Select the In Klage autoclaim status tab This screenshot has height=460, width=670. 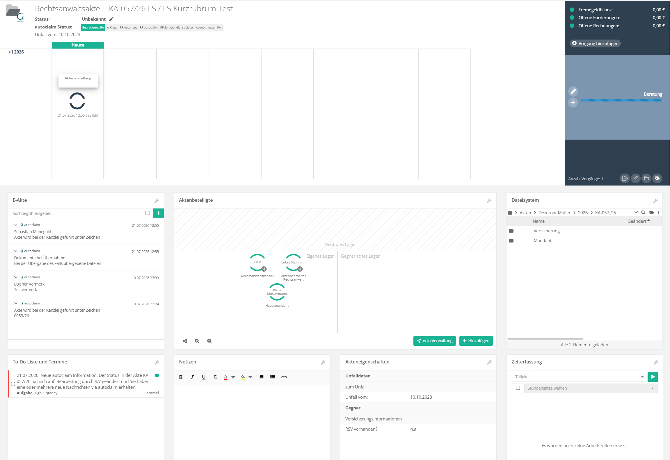112,28
